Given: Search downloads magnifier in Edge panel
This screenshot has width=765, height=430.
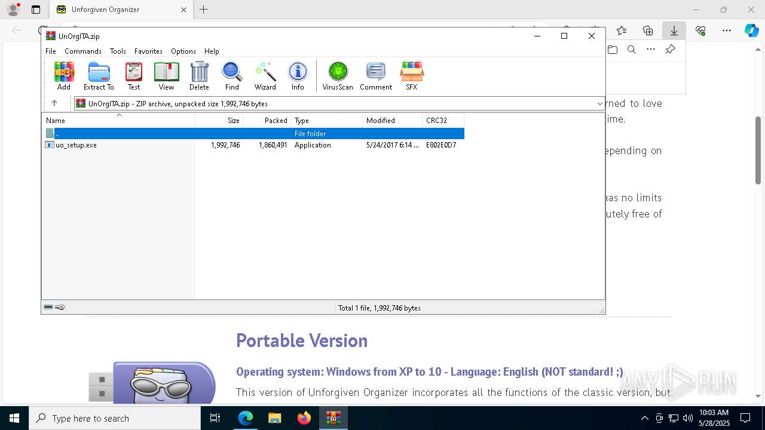Looking at the screenshot, I should (632, 50).
